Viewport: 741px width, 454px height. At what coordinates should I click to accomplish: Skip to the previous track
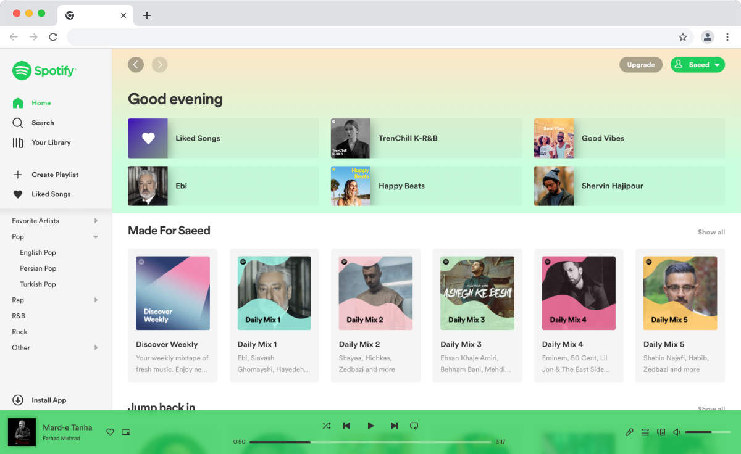click(346, 426)
